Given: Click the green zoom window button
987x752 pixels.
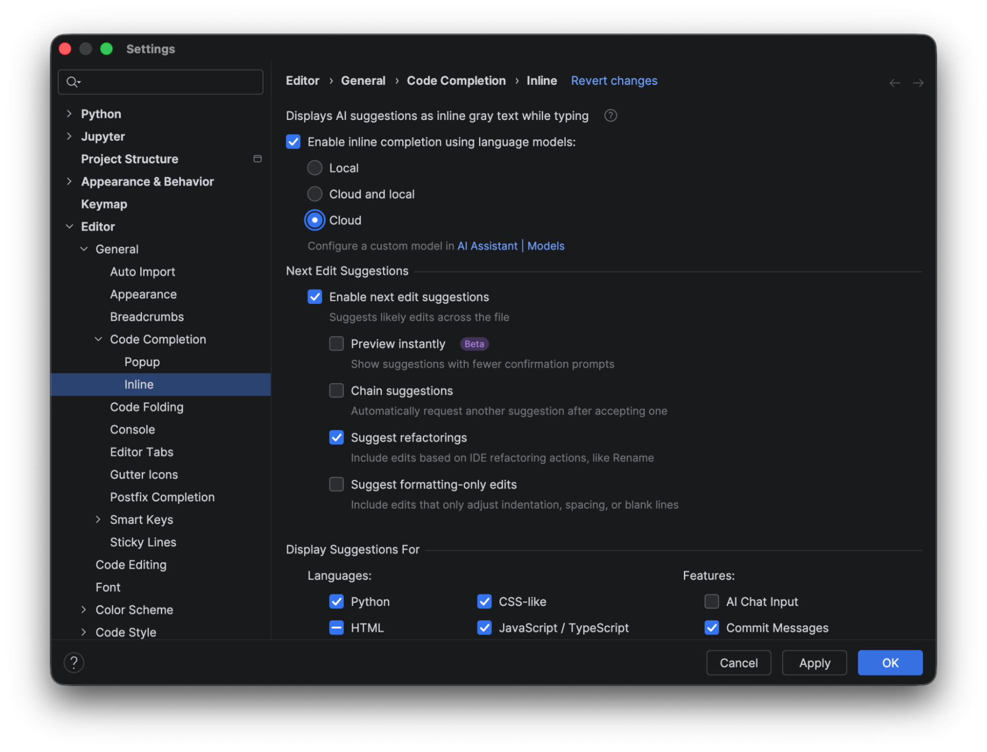Looking at the screenshot, I should [107, 49].
